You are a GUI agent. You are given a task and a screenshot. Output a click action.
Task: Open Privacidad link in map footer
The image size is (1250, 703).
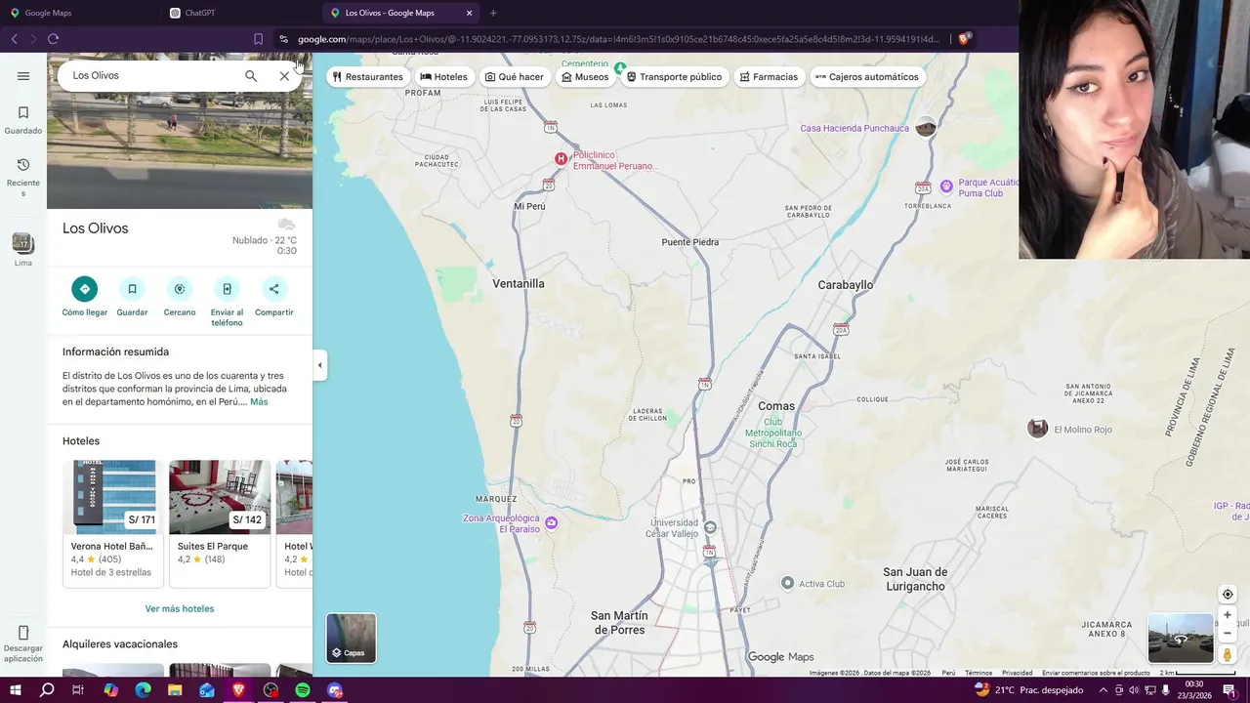(x=1017, y=673)
